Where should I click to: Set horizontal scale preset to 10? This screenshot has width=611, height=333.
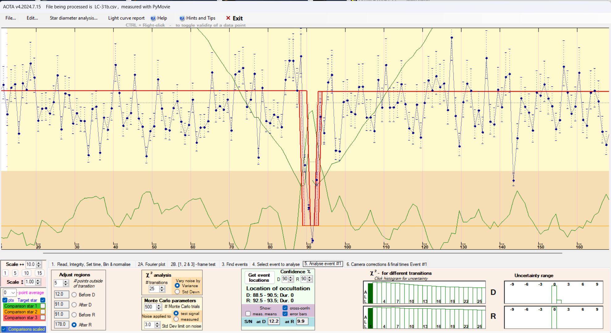[x=26, y=273]
